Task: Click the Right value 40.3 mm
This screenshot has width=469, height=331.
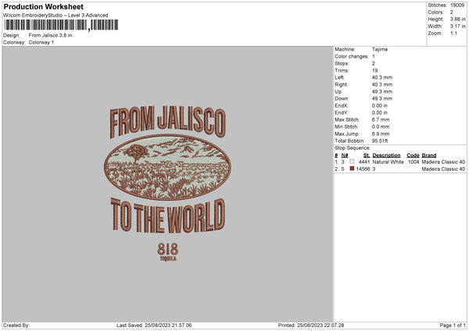Action: [382, 84]
